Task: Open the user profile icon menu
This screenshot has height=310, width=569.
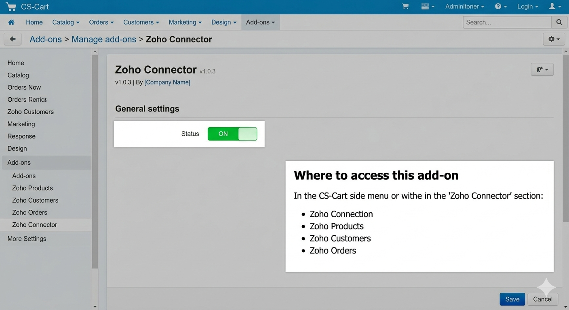Action: click(555, 6)
